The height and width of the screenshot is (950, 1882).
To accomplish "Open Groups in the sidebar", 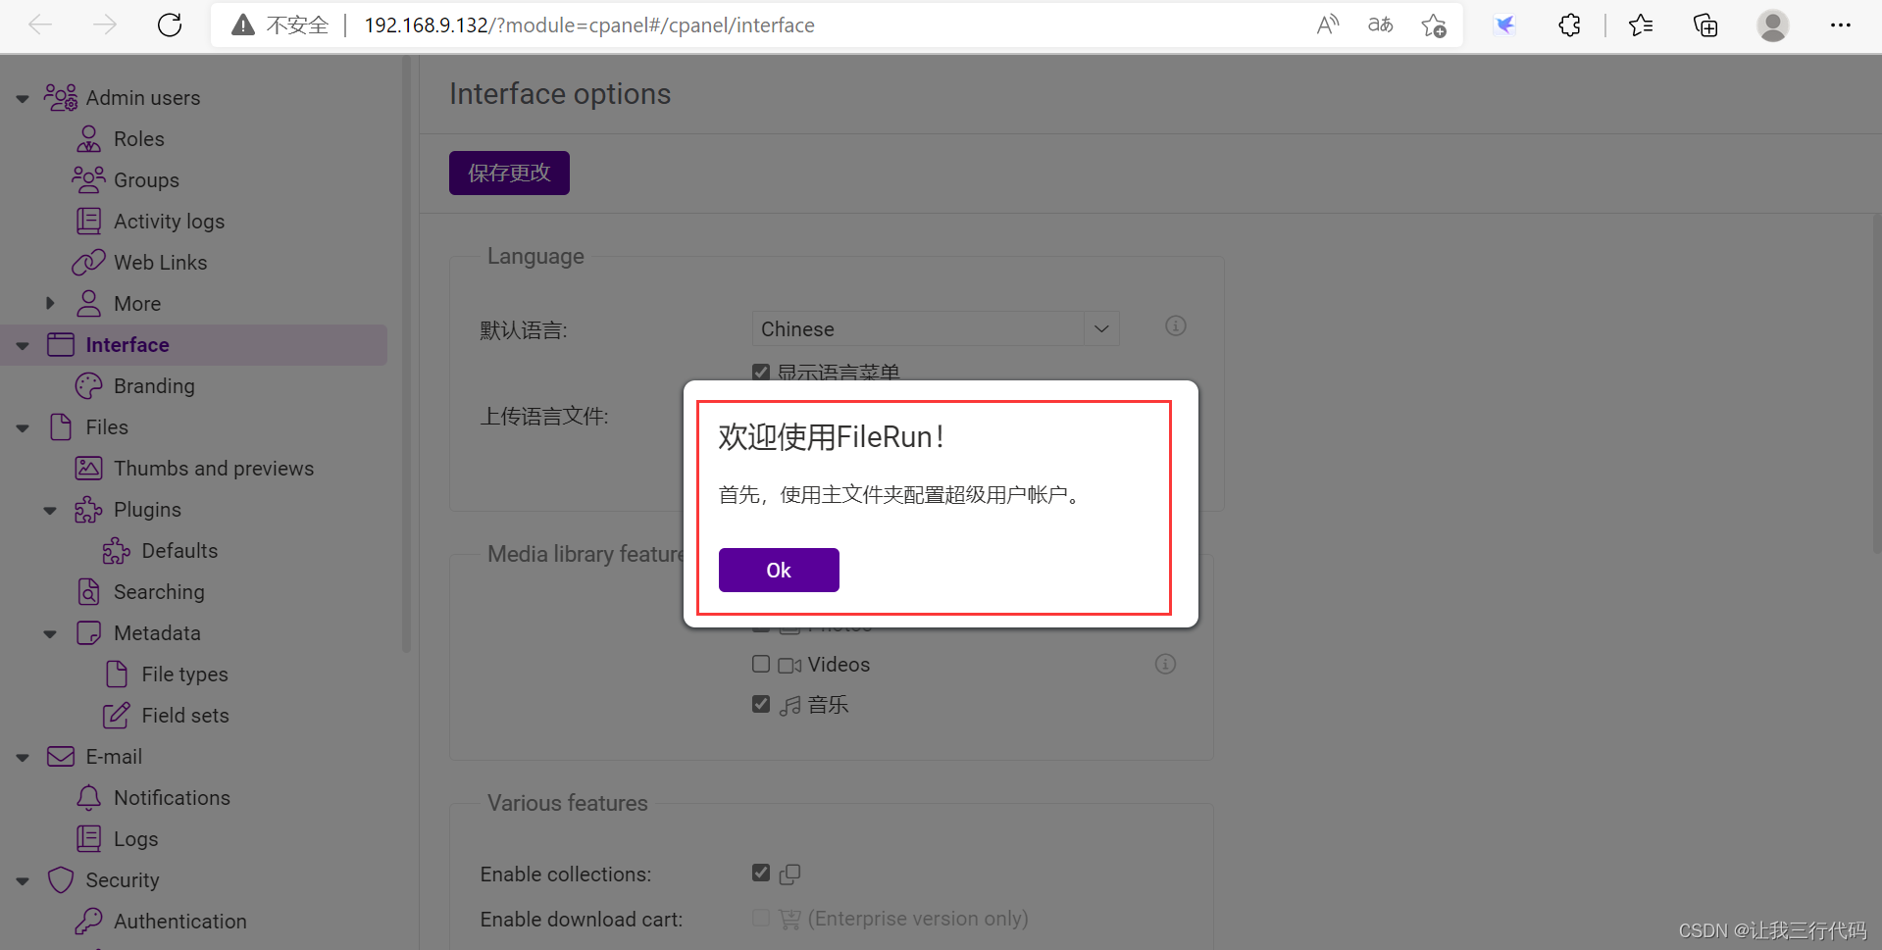I will click(x=146, y=179).
